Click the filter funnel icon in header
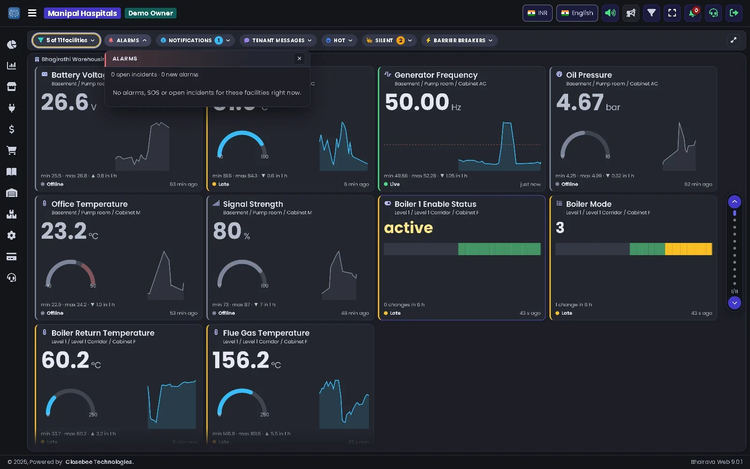The width and height of the screenshot is (750, 469). pos(652,13)
